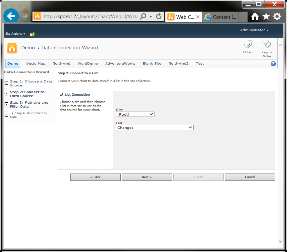Switch to the Content i... tab
287x252 pixels.
pos(220,17)
